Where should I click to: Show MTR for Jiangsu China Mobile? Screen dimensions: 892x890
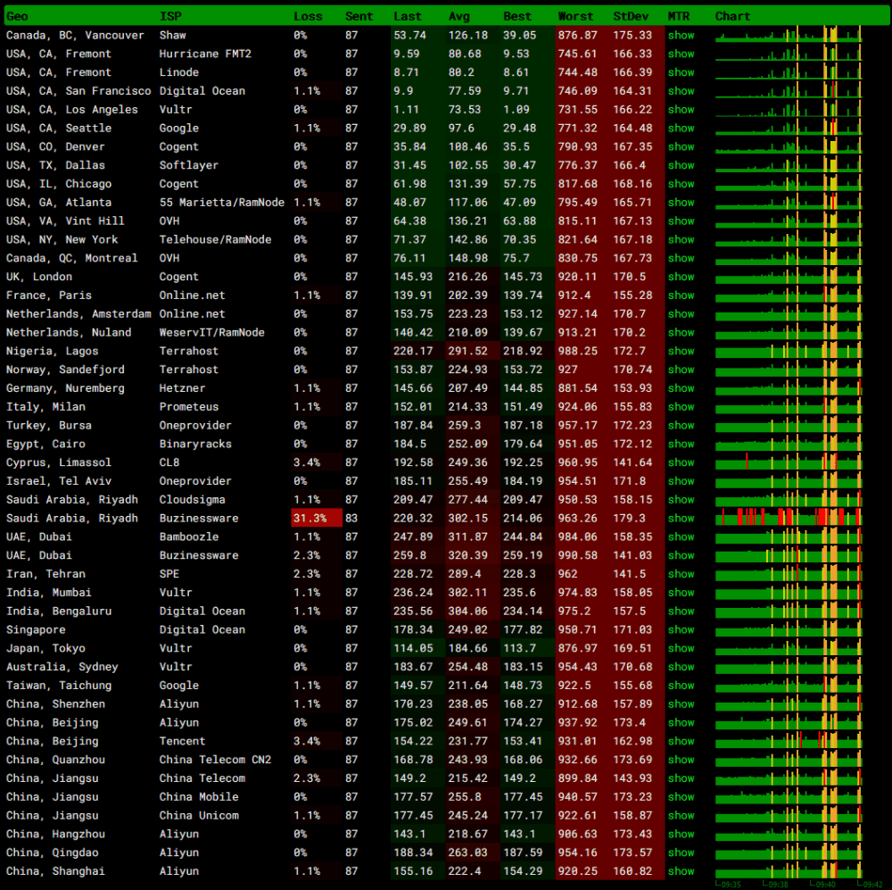point(681,797)
